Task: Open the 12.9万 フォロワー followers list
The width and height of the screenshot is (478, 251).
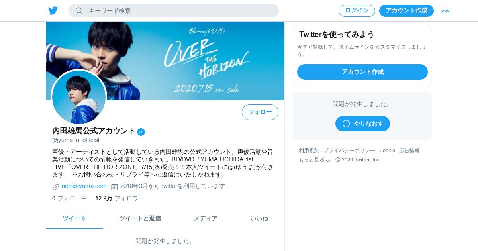Action: click(119, 198)
